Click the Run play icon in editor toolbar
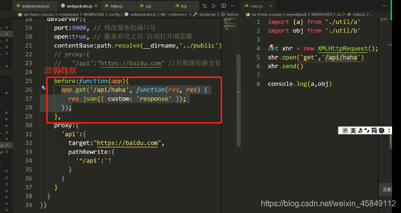 [214, 6]
